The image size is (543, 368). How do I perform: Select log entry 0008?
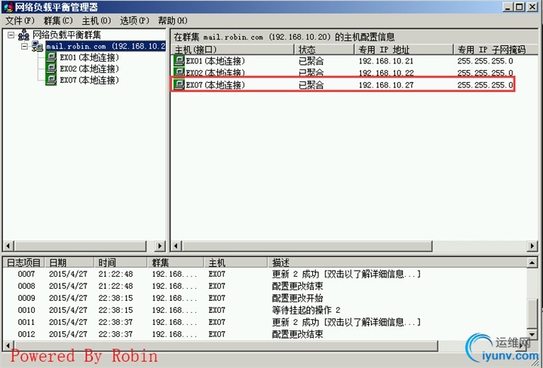pos(265,286)
